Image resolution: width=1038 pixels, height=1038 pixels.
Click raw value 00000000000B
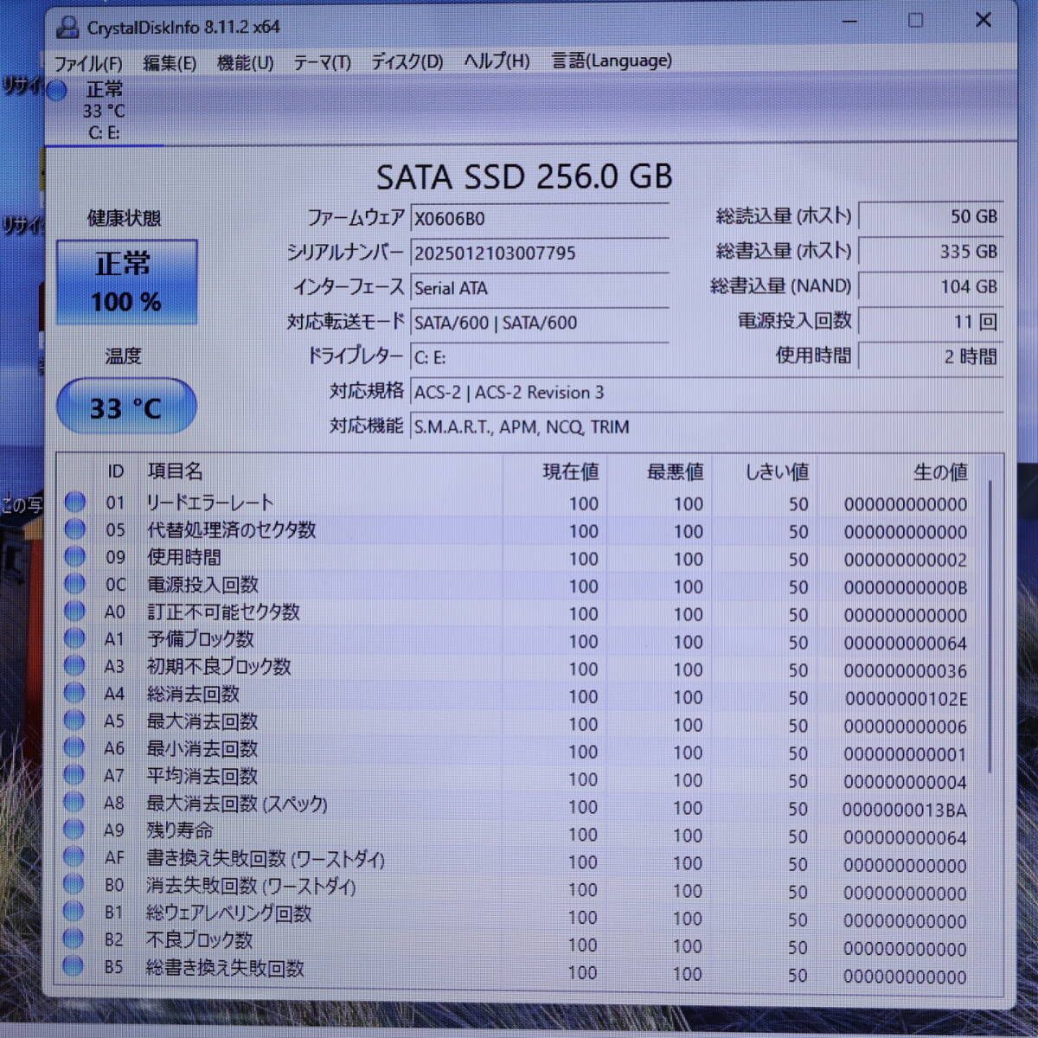tap(905, 588)
